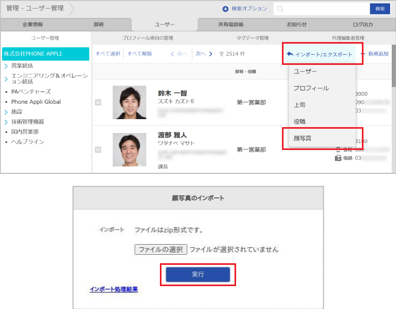The image size is (396, 309).
Task: Expand the 技術管理機器 tree node
Action: [x=5, y=122]
